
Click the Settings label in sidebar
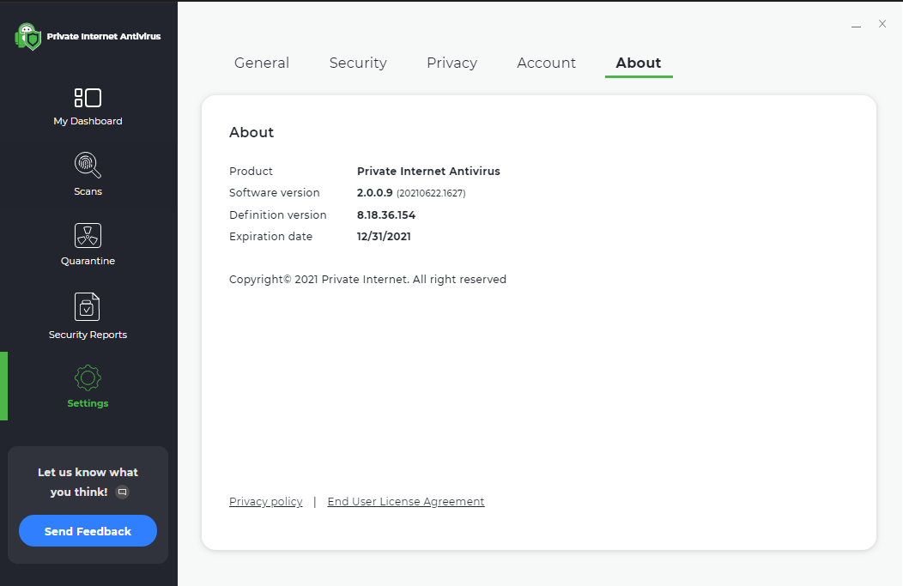click(x=88, y=403)
